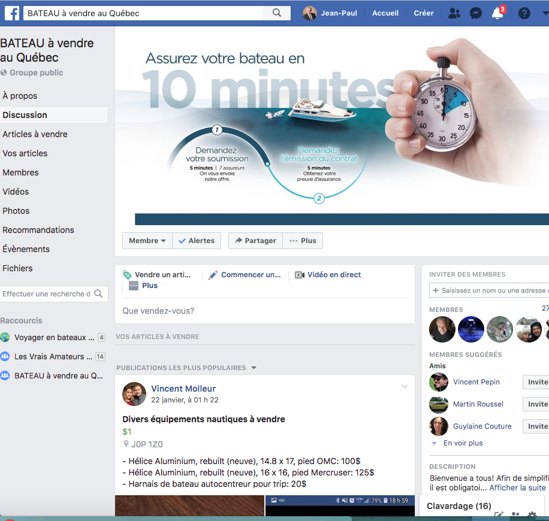Open the Évènements section
This screenshot has height=521, width=549.
[x=26, y=249]
